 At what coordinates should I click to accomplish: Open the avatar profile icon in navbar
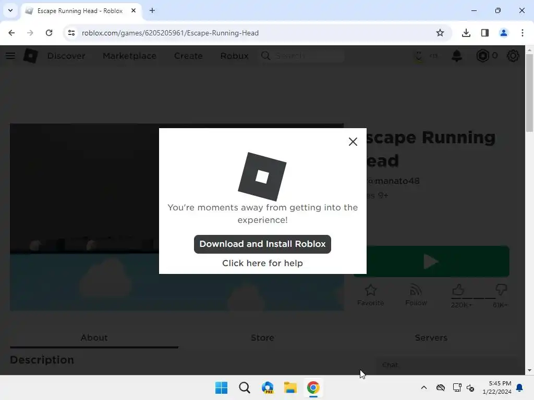tap(419, 56)
